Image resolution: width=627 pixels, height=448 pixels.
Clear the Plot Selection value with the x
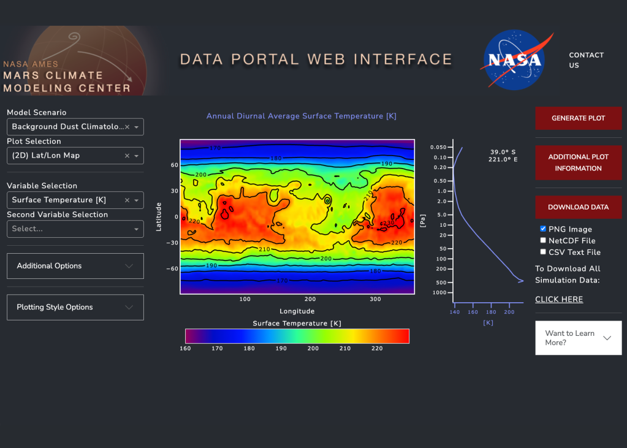pyautogui.click(x=127, y=156)
